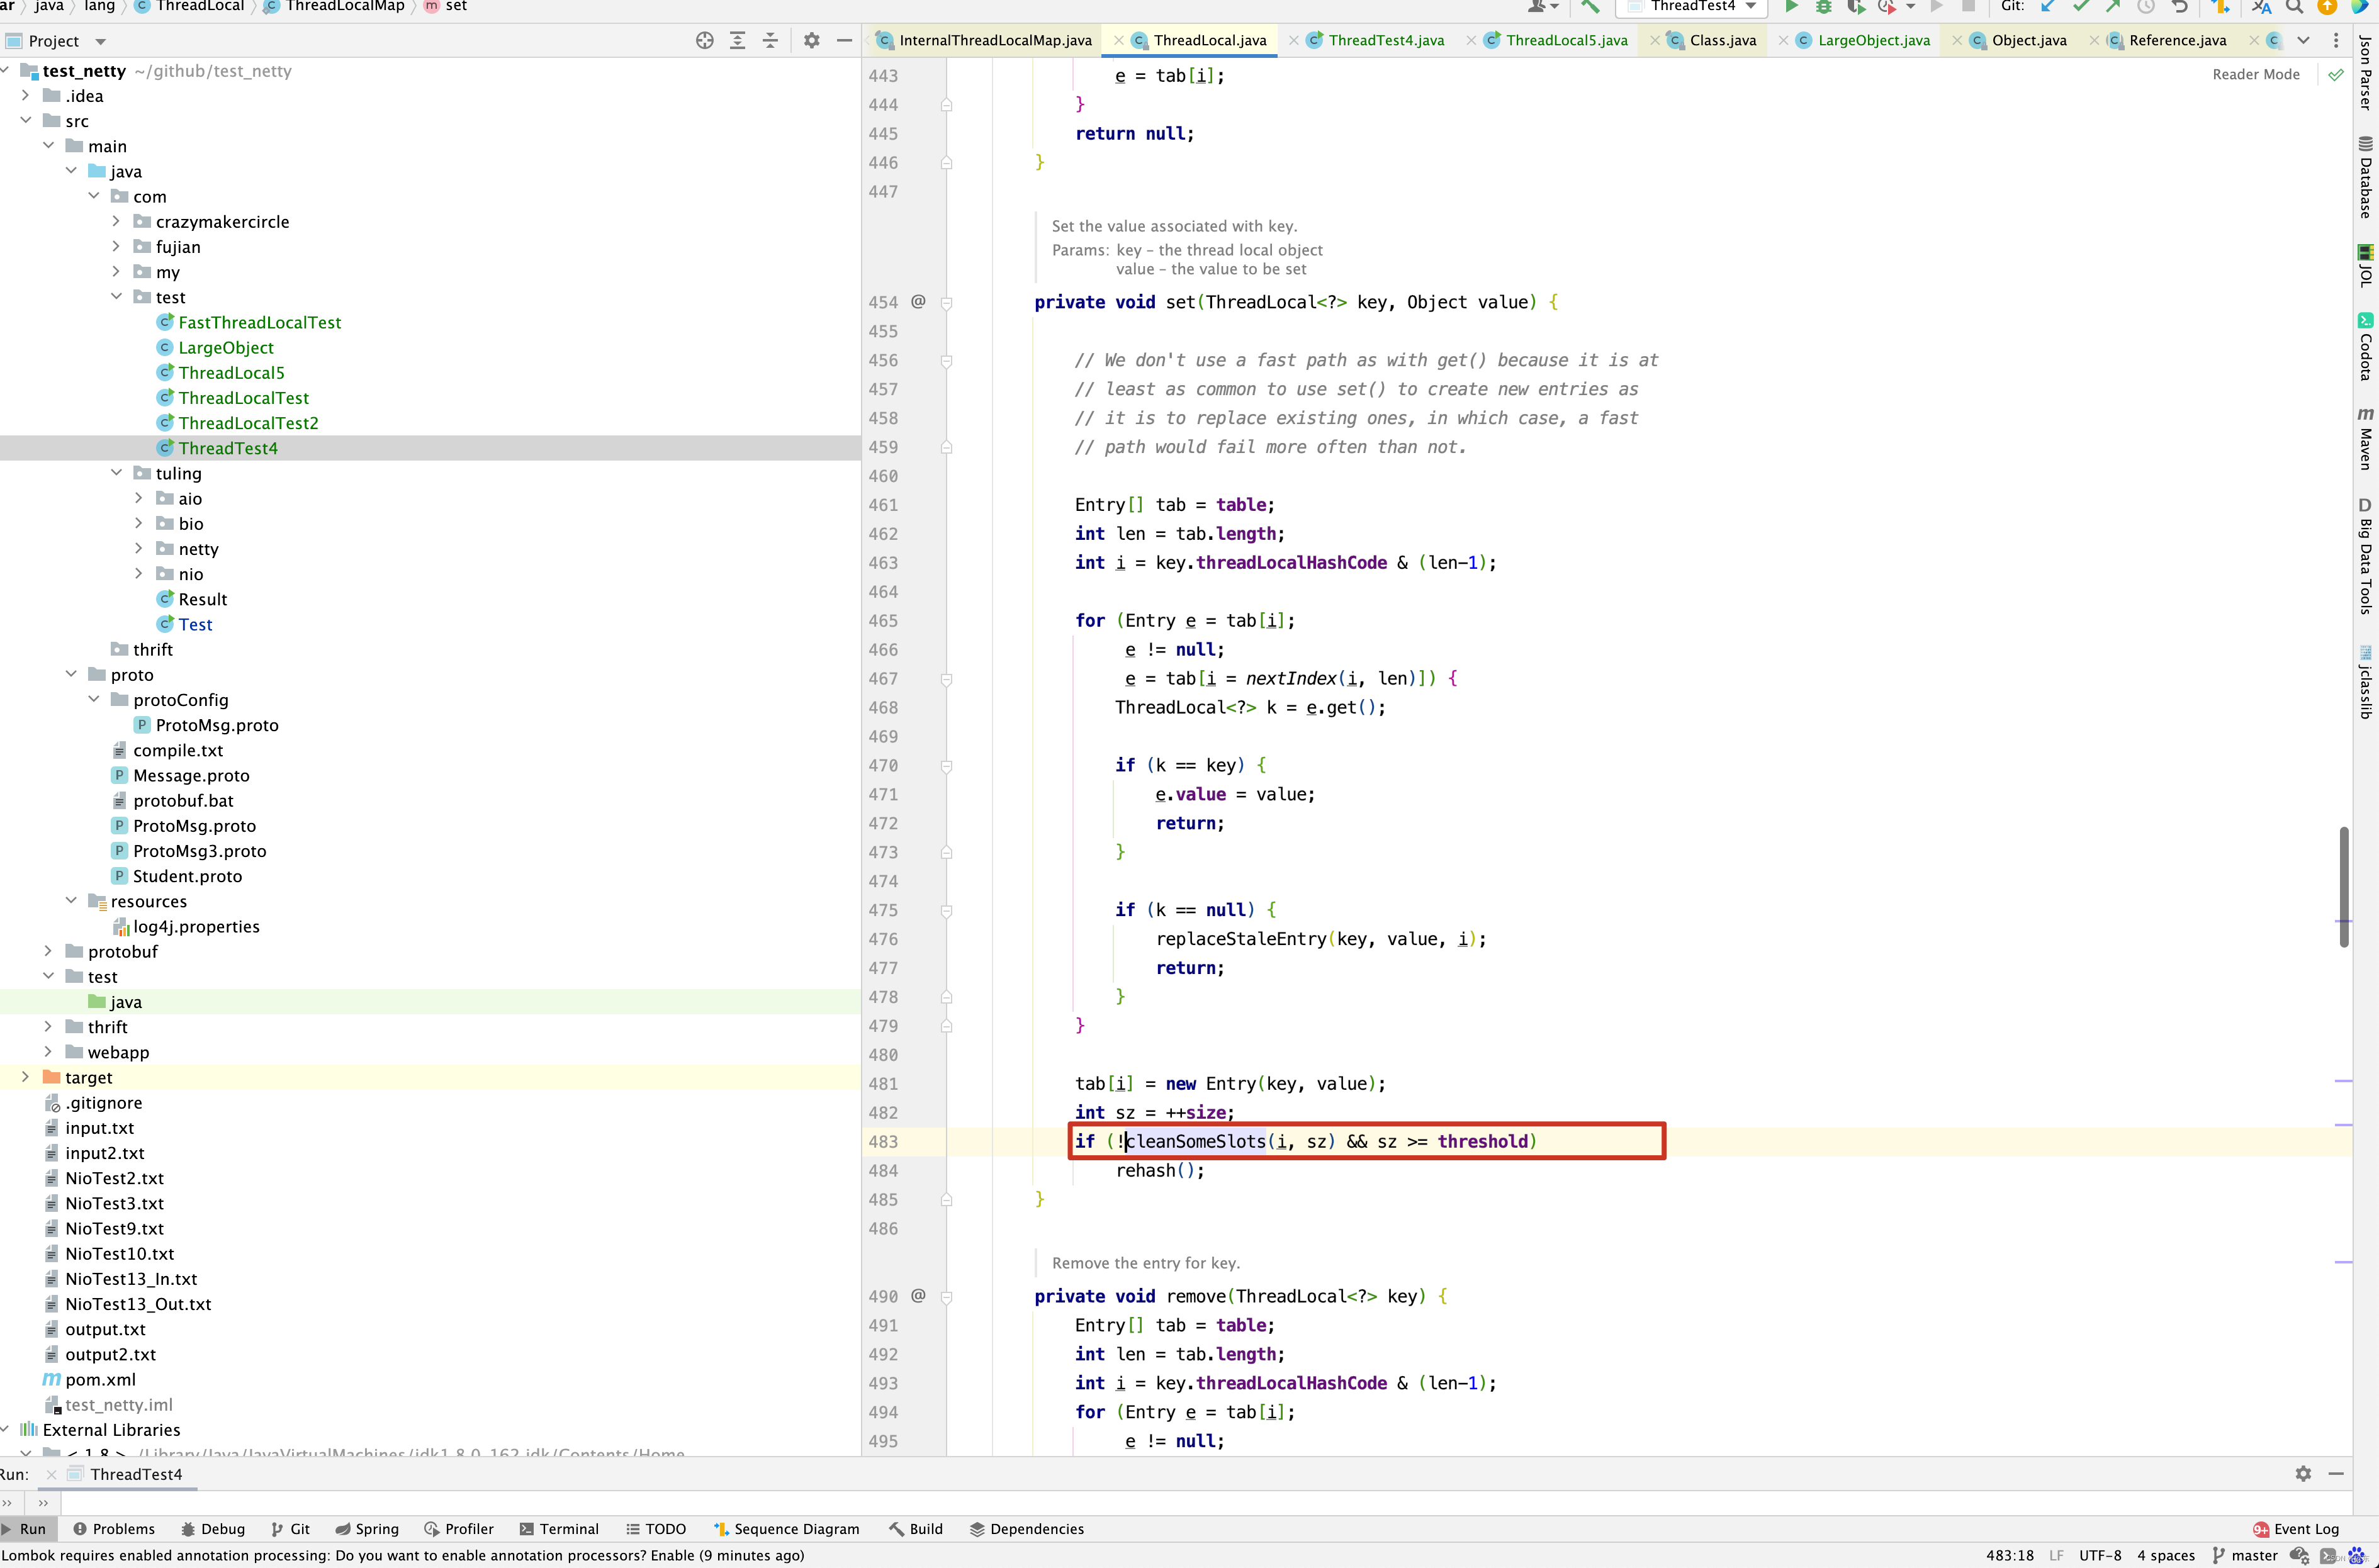Click the collapse all icon in Project panel
The height and width of the screenshot is (1568, 2379).
tap(770, 41)
